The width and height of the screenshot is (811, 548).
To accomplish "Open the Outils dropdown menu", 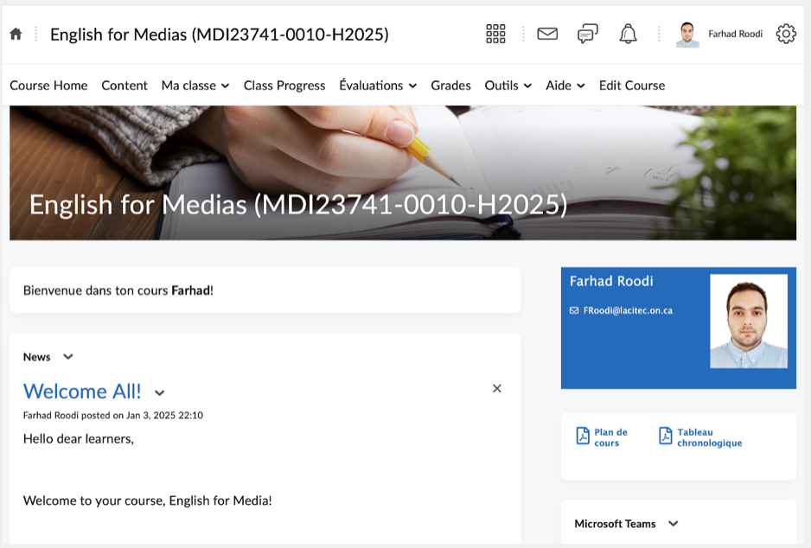I will 508,86.
